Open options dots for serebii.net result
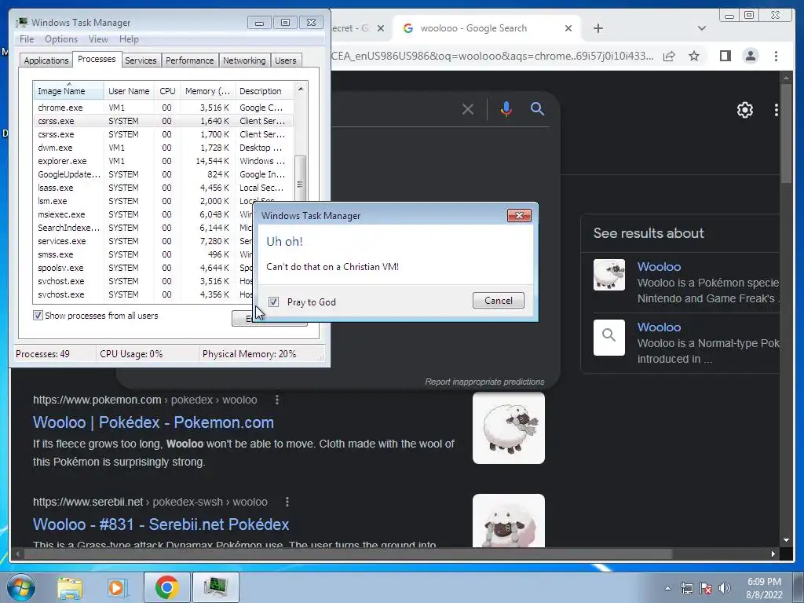The image size is (804, 603). pyautogui.click(x=287, y=502)
